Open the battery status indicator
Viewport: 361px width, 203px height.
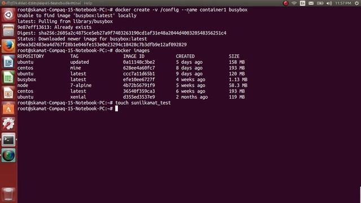point(320,3)
